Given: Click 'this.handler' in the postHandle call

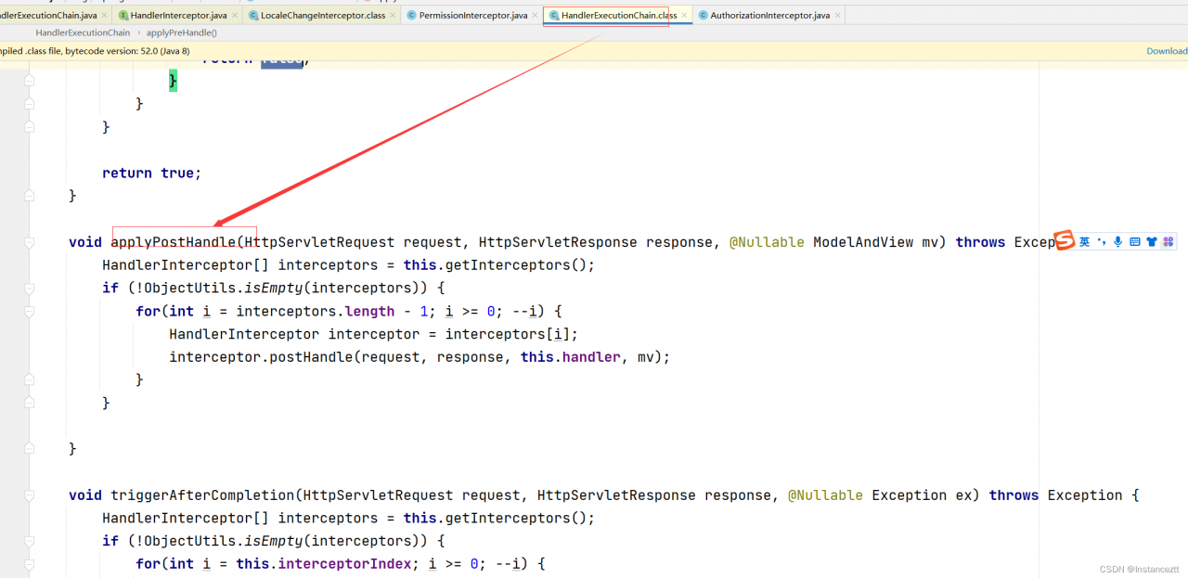Looking at the screenshot, I should point(571,357).
